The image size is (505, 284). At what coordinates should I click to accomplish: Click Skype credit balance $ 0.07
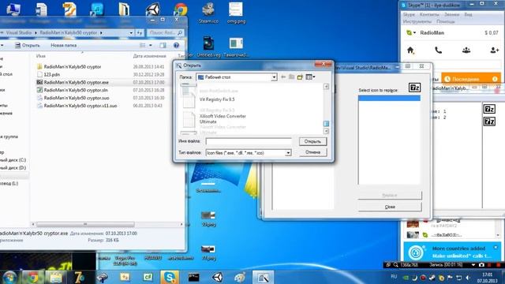click(491, 33)
